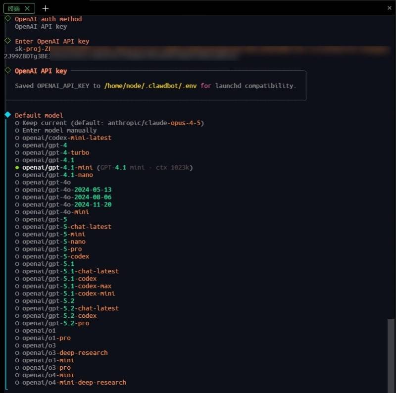Click GPT-4.1 mini ctx 1023k description

tap(145, 167)
